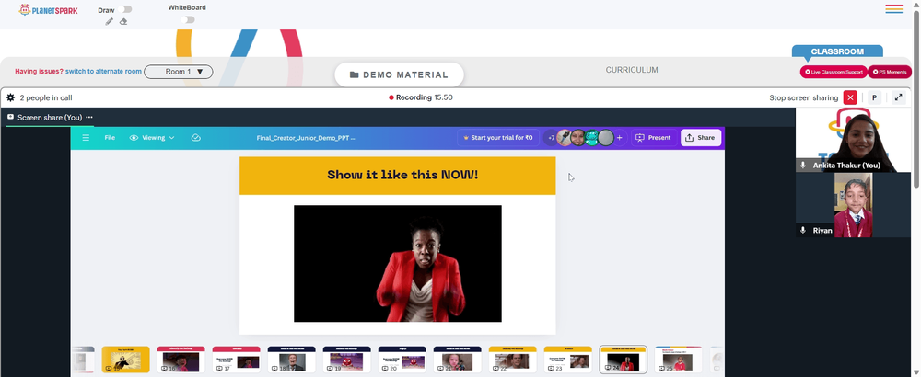Open slide 16 thumbnail
Screen dimensions: 921x377
click(181, 360)
